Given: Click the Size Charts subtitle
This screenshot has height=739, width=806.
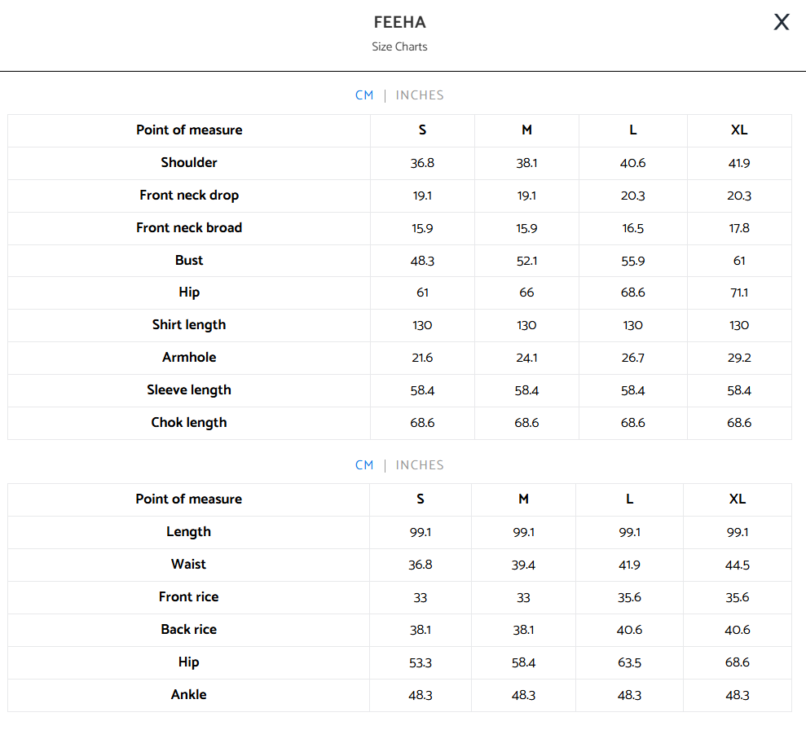Looking at the screenshot, I should [x=399, y=47].
